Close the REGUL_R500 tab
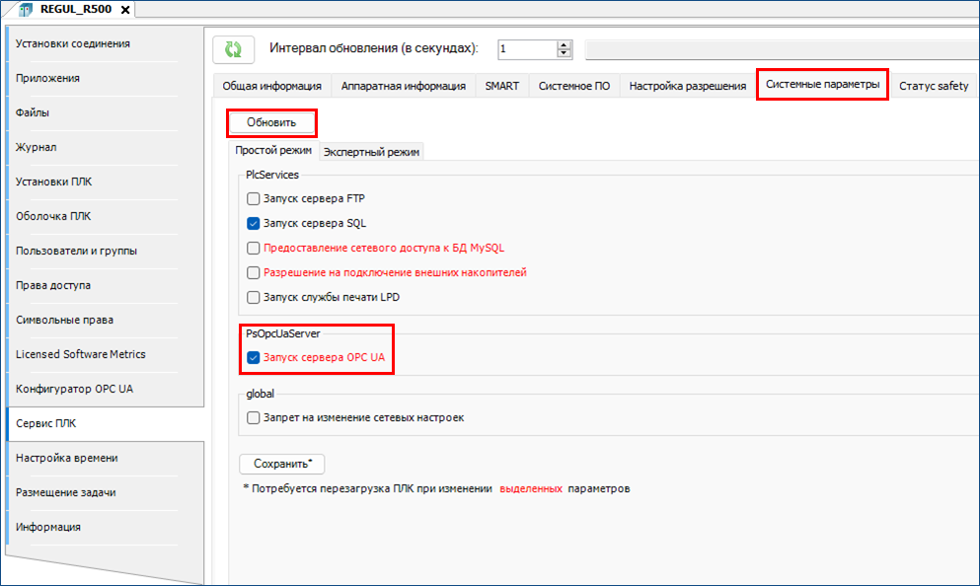 click(124, 10)
